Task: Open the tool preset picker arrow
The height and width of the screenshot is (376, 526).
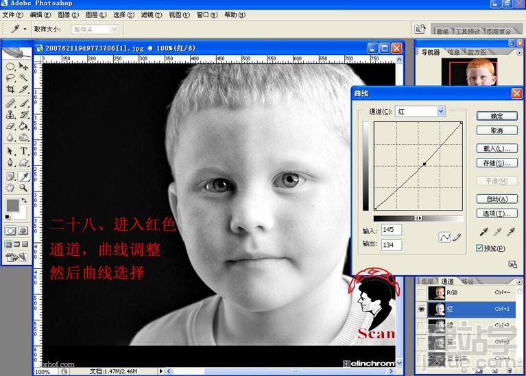Action: pos(25,30)
